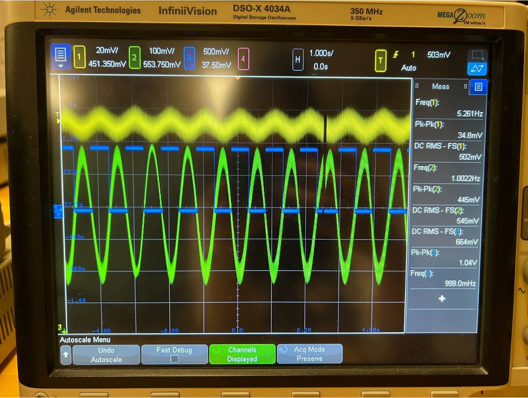528x398 pixels.
Task: Click the Auto trigger mode label
Action: pos(409,68)
